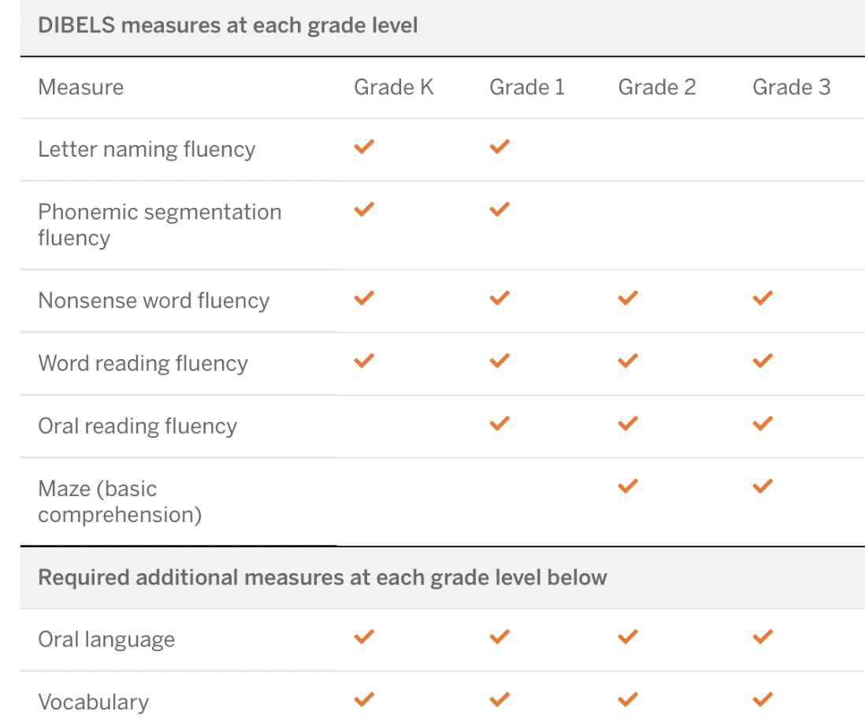
Task: Click the Measure column header
Action: coord(80,87)
